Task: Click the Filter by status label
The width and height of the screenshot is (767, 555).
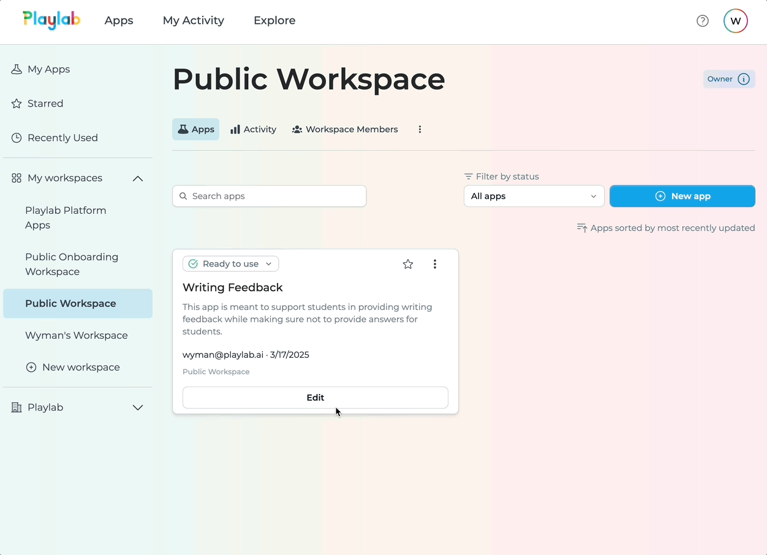Action: point(507,176)
